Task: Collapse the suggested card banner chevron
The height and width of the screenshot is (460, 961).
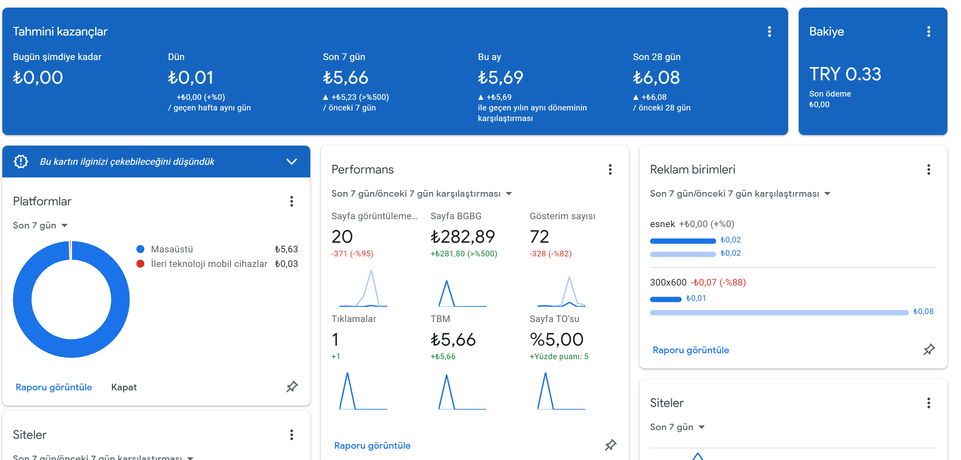Action: (291, 162)
